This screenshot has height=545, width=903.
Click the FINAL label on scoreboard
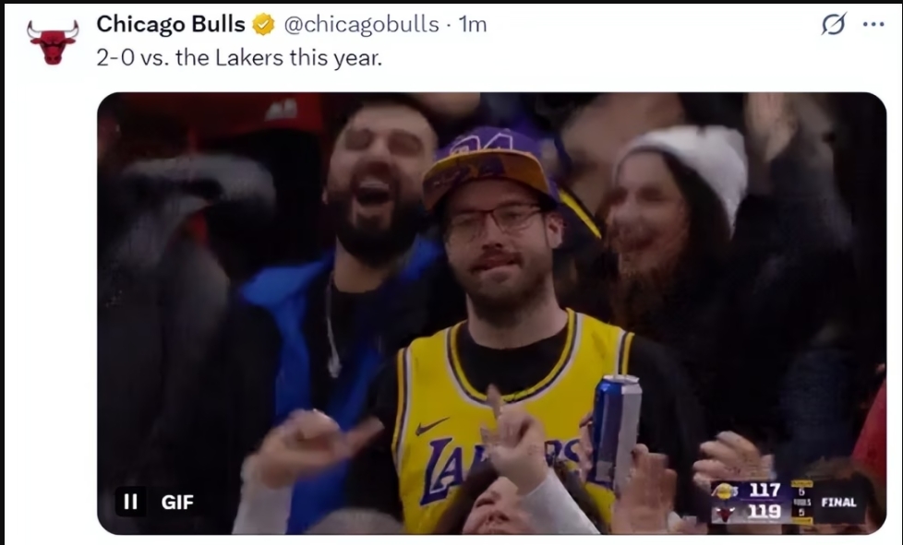tap(838, 503)
